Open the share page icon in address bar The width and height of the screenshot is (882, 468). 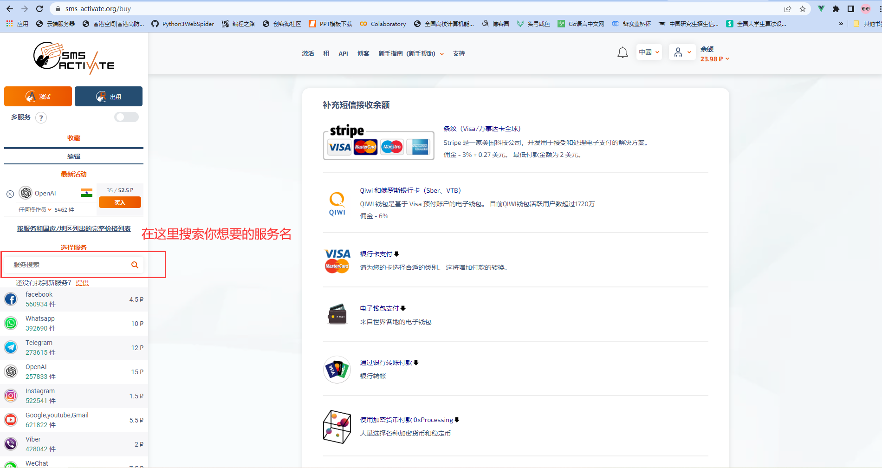pyautogui.click(x=788, y=9)
